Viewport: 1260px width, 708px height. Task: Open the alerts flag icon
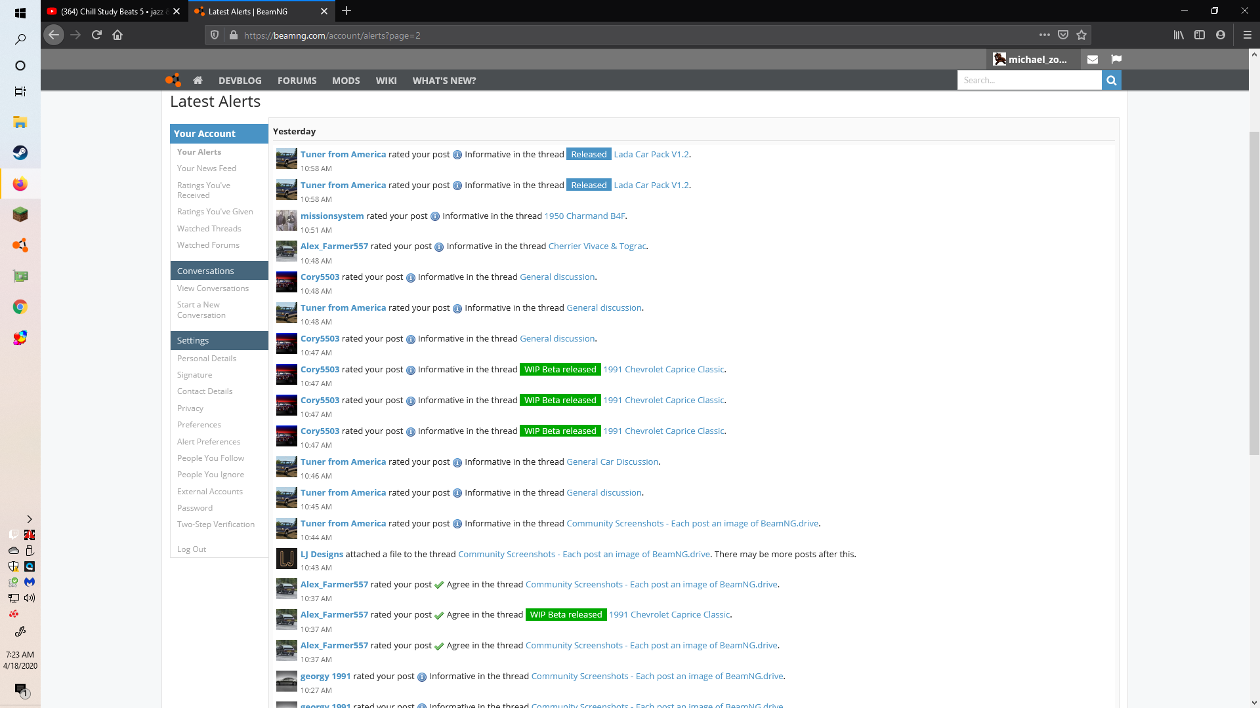1116,59
